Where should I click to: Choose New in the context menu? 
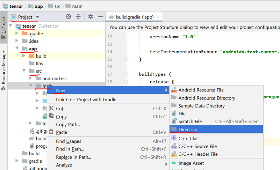pyautogui.click(x=108, y=90)
